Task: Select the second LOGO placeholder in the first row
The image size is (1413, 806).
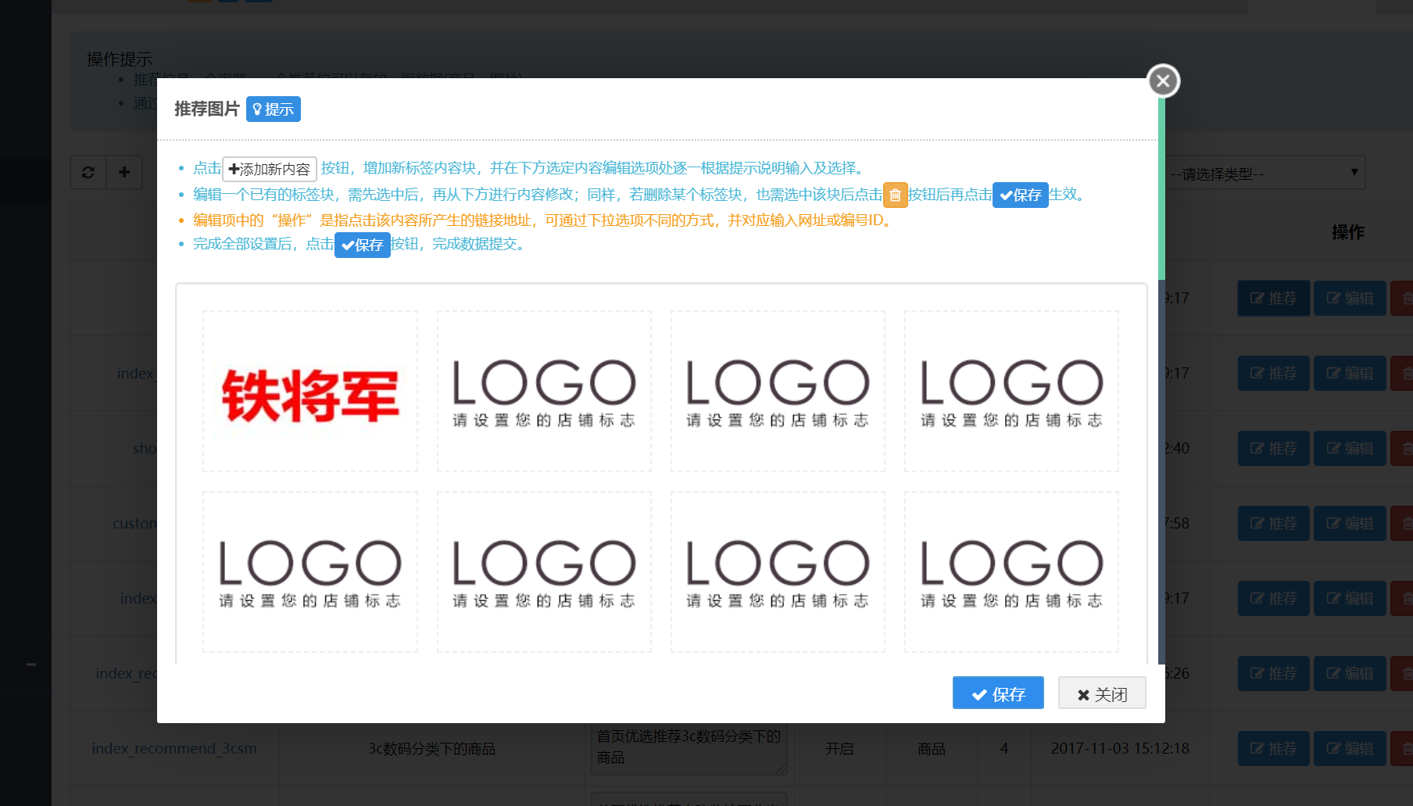Action: [544, 392]
